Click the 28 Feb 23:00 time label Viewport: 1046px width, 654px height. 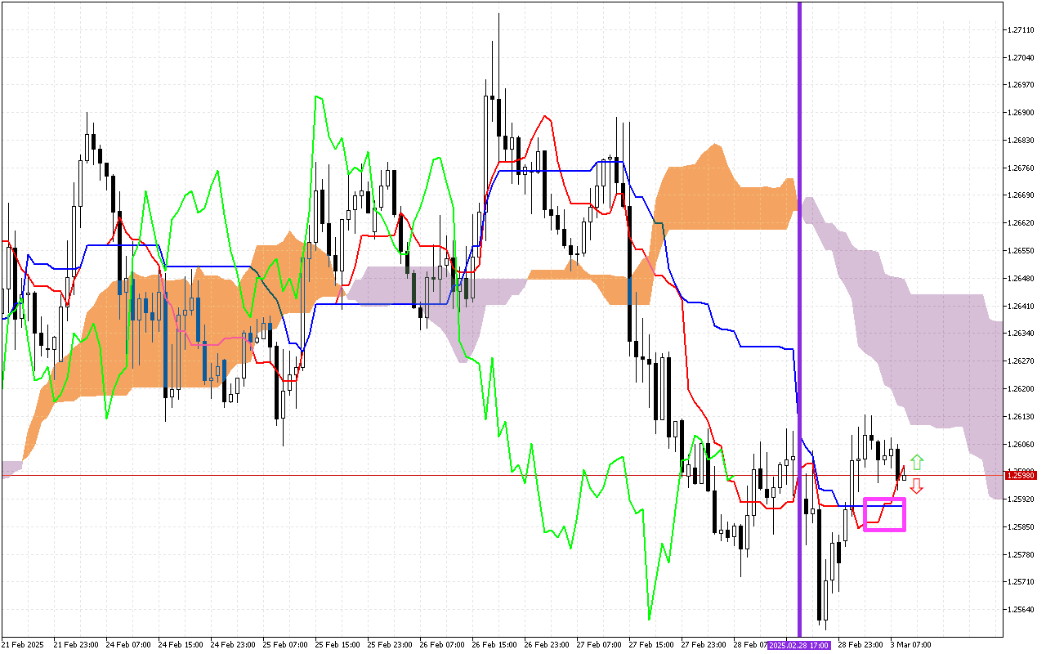[x=859, y=645]
